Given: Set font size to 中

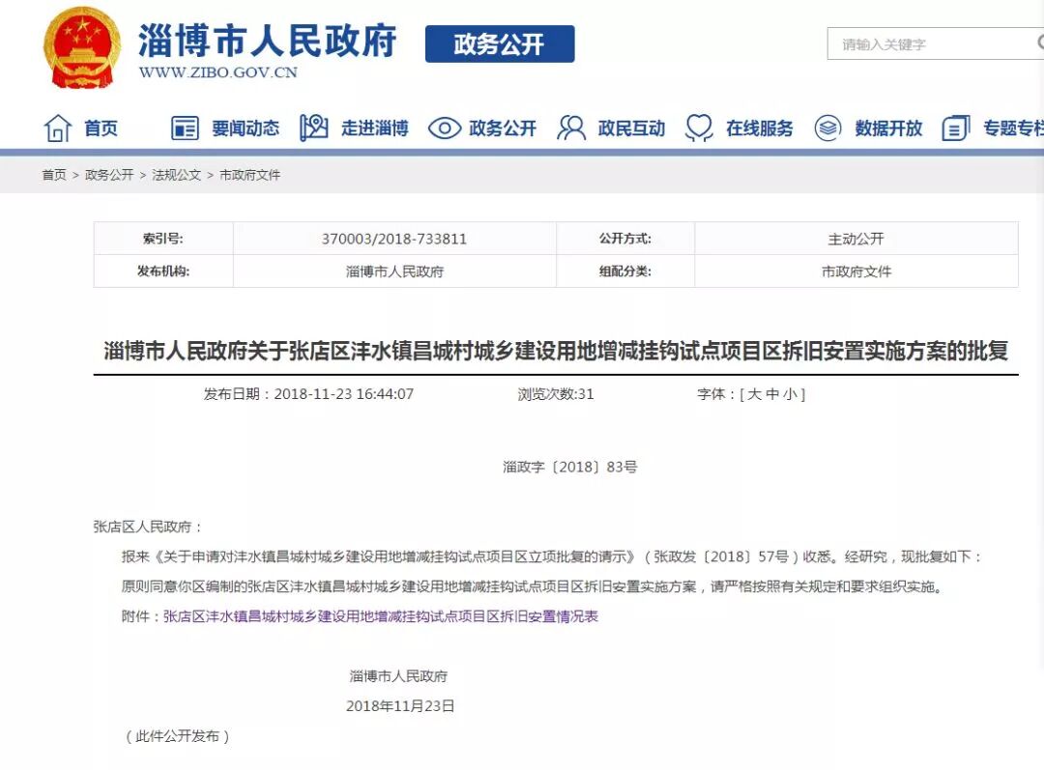Looking at the screenshot, I should pyautogui.click(x=772, y=394).
